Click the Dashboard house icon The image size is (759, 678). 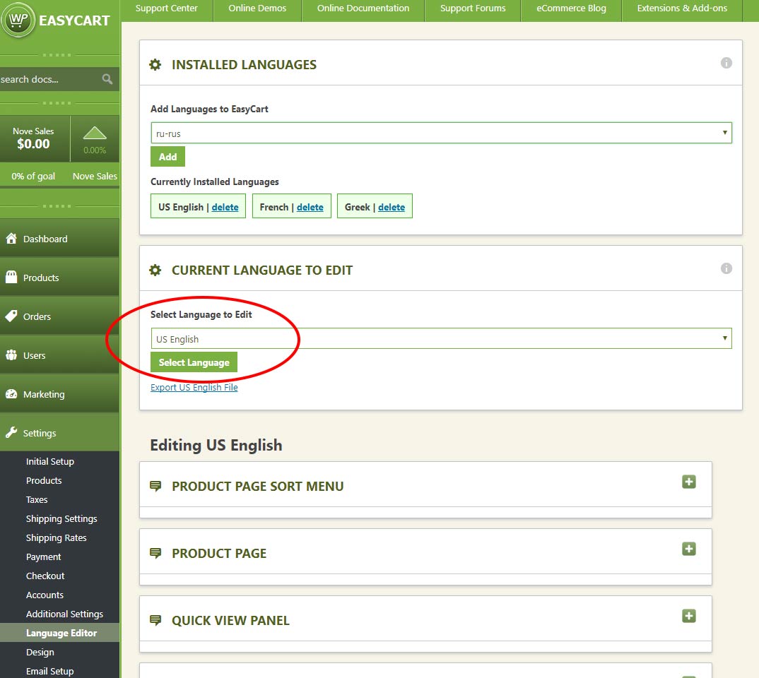[x=11, y=239]
